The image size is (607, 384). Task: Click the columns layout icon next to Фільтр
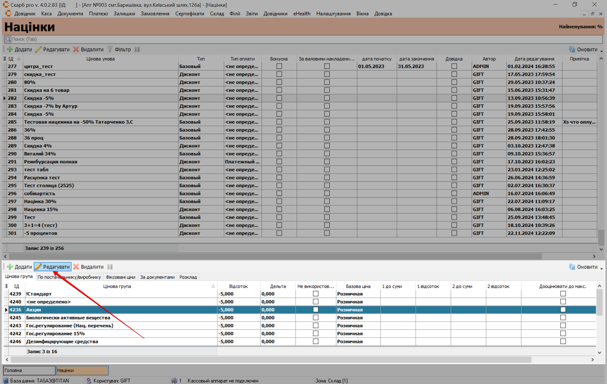click(x=137, y=49)
